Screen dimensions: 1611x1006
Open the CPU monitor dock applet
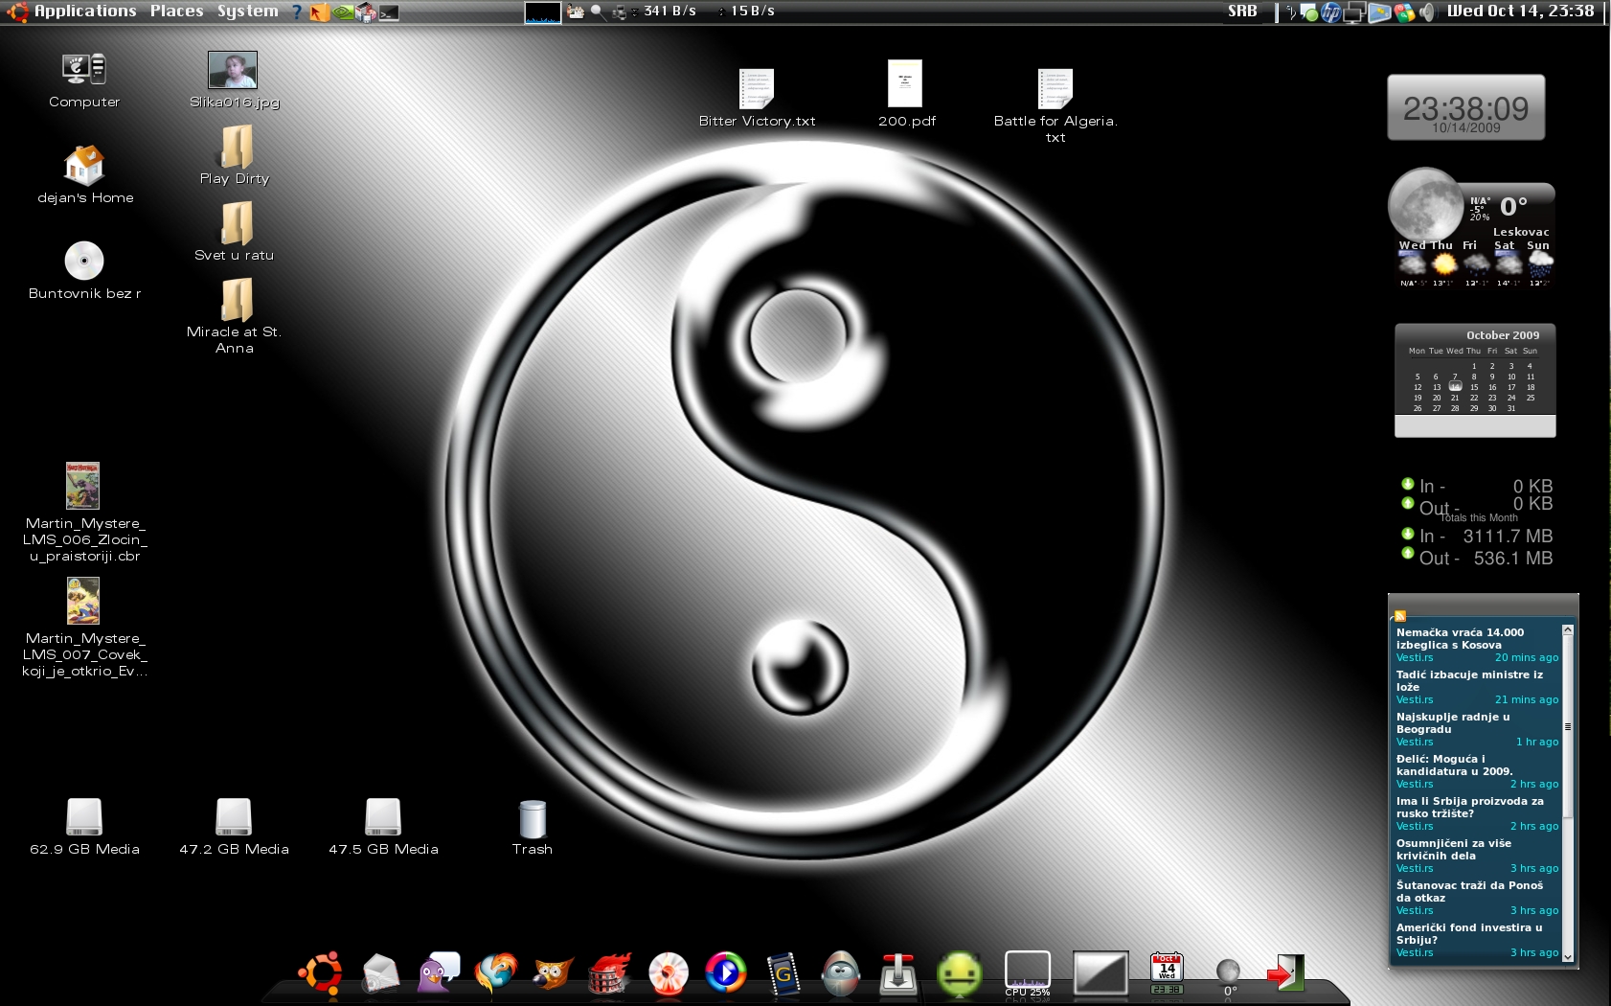[1028, 972]
